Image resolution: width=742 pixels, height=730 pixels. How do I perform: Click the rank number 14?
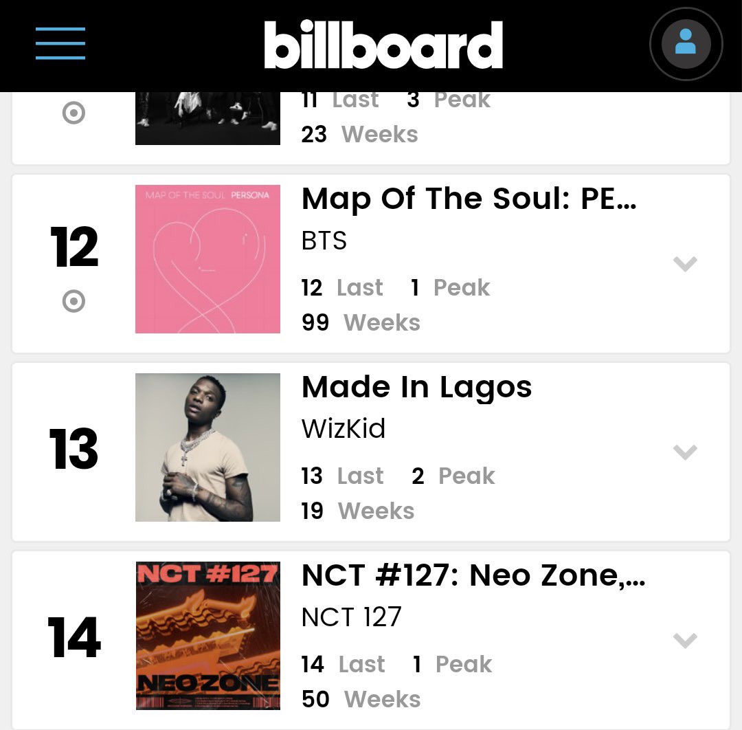pyautogui.click(x=74, y=639)
